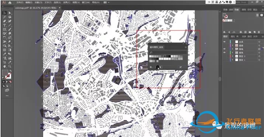
Task: Close the oslomap.pdf document tab
Action: click(x=60, y=8)
